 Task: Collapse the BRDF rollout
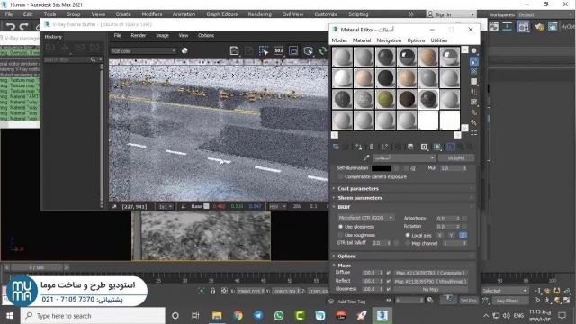tap(403, 207)
